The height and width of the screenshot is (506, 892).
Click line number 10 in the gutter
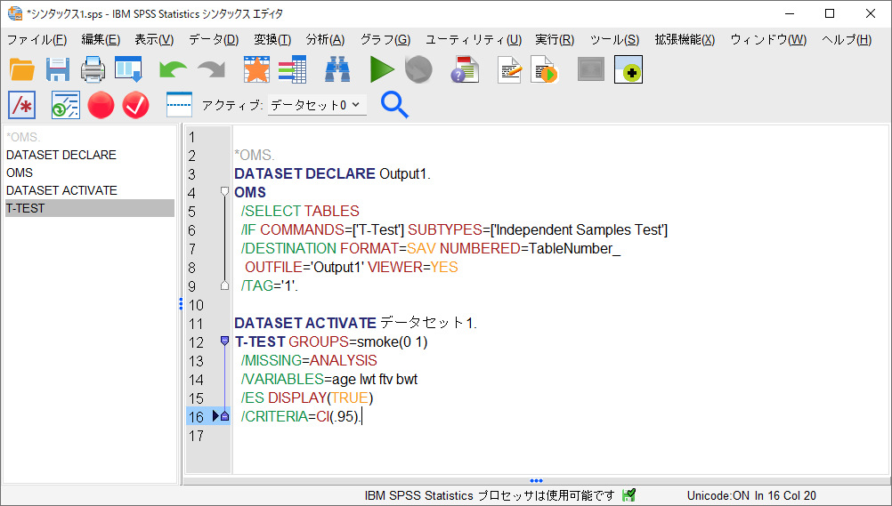196,305
